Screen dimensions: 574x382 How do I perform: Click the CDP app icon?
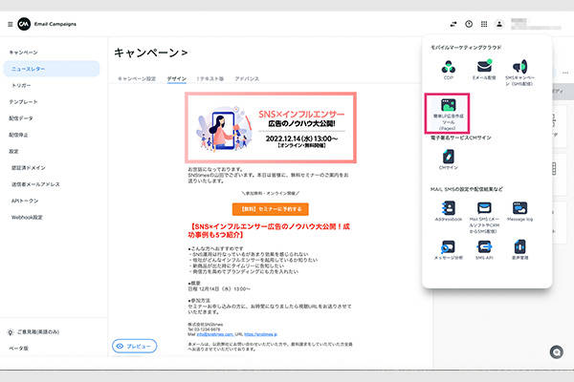tap(448, 67)
